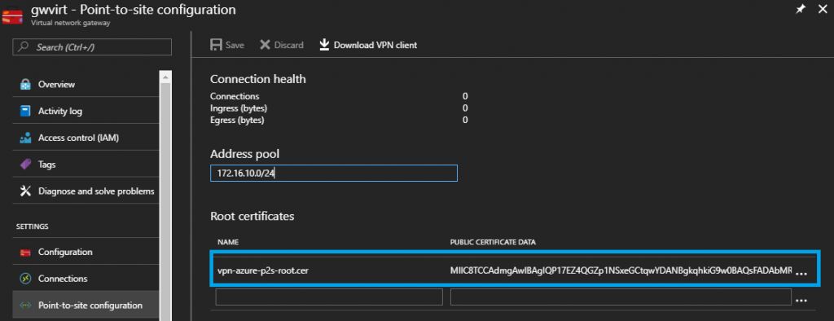The image size is (834, 321).
Task: Select Point-to-site configuration menu item
Action: click(86, 306)
